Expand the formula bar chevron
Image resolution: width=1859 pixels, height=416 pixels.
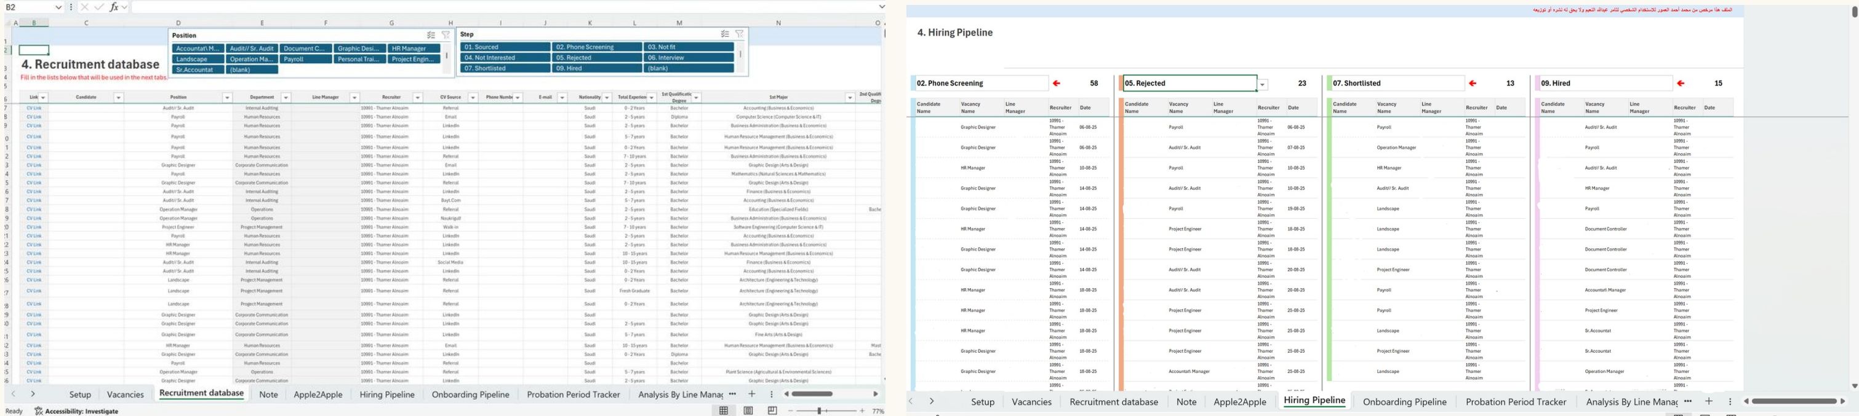tap(881, 7)
